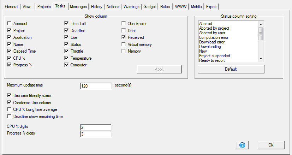Click the status list scrollbar thumb
Image resolution: width=292 pixels, height=155 pixels.
point(261,34)
